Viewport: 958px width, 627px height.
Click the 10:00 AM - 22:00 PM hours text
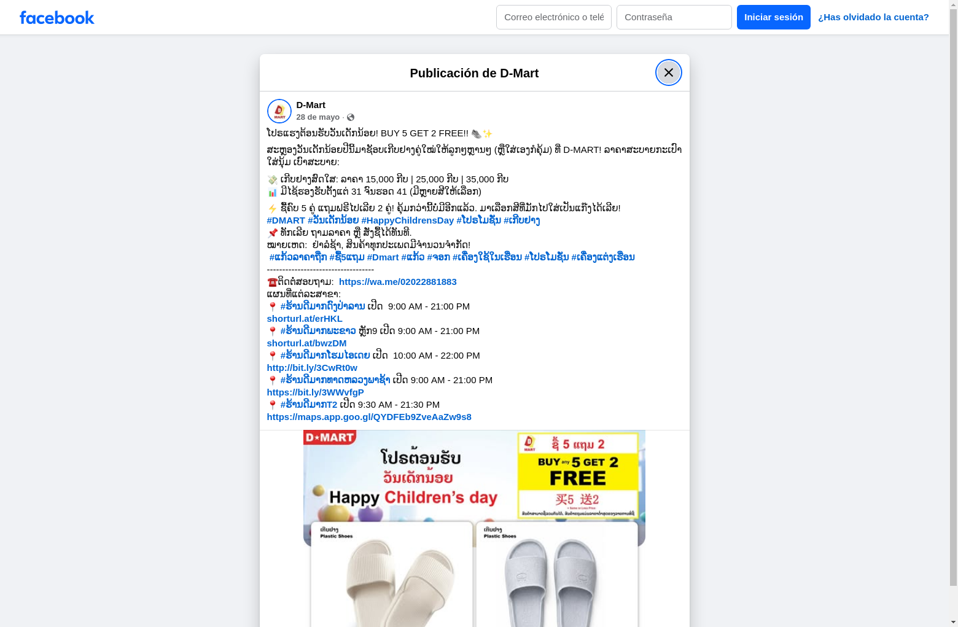[x=437, y=356]
